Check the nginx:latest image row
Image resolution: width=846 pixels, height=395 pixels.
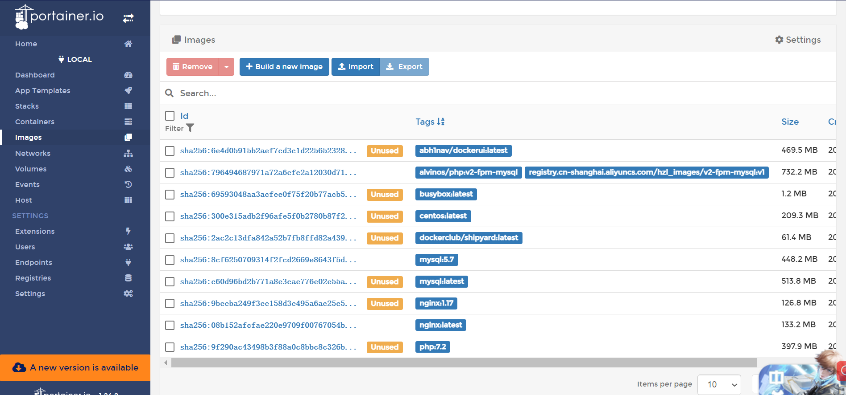(x=170, y=326)
